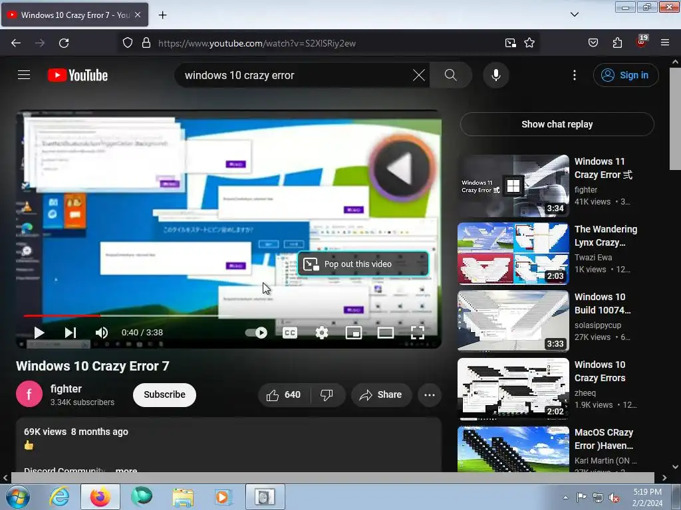This screenshot has width=681, height=510.
Task: Open the player settings gear
Action: (x=322, y=333)
